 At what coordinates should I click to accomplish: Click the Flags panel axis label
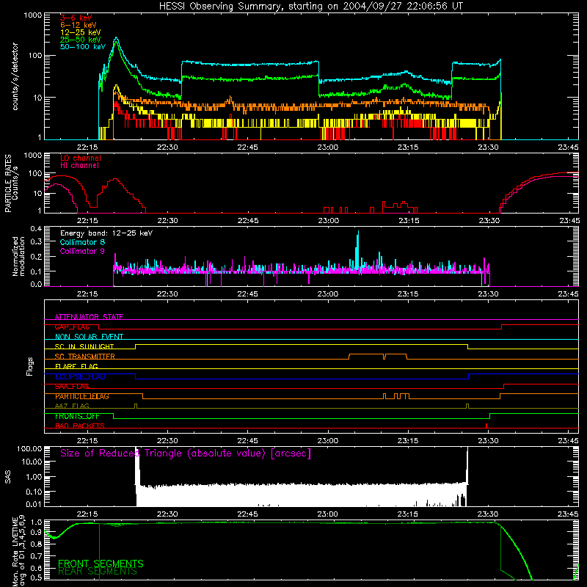tap(30, 366)
